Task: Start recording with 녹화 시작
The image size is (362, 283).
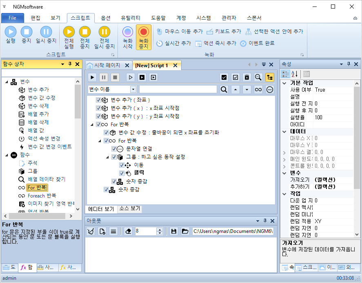Action: [x=128, y=37]
